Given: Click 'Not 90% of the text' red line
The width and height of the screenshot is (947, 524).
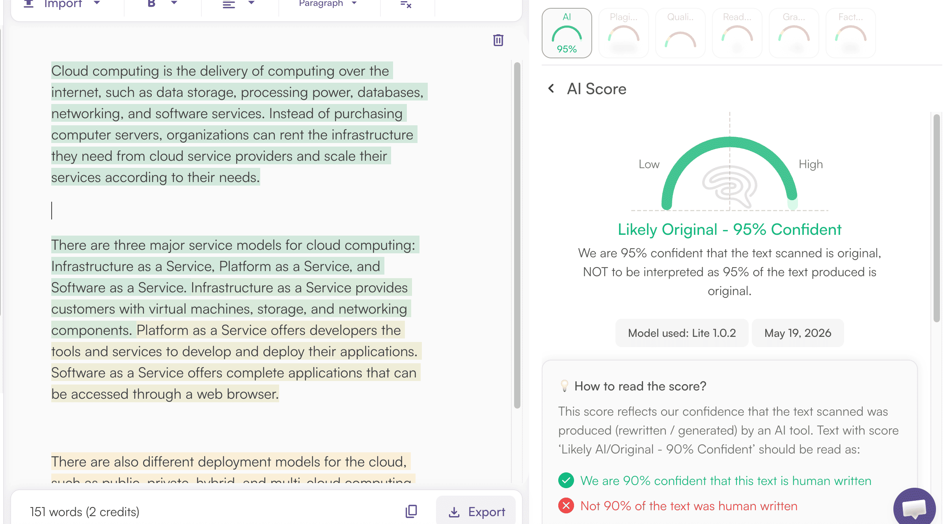Looking at the screenshot, I should (x=689, y=506).
